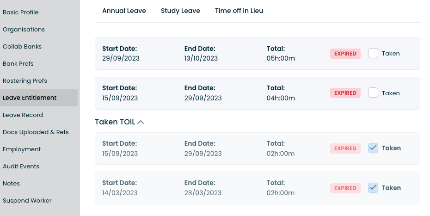The image size is (430, 216).
Task: Check Taken for the 04h:00m TOIL entry
Action: 373,93
